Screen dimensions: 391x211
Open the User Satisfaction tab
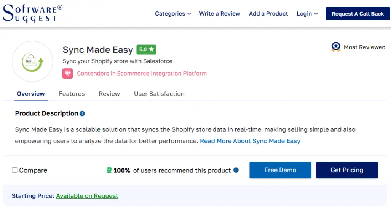(x=159, y=94)
